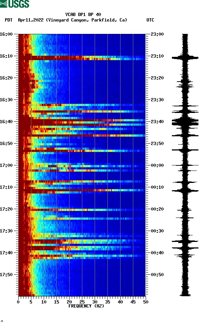Click the 16:40 PDT time label
Image resolution: width=201 pixels, height=325 pixels.
click(7, 122)
